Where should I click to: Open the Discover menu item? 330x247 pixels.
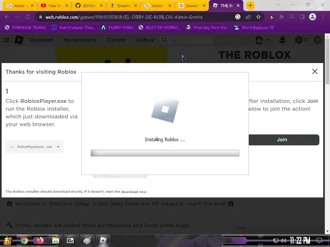[41, 40]
